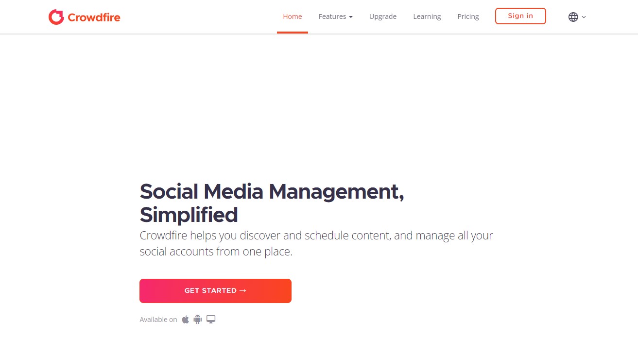This screenshot has width=638, height=338.
Task: Click the globe language icon
Action: click(573, 17)
